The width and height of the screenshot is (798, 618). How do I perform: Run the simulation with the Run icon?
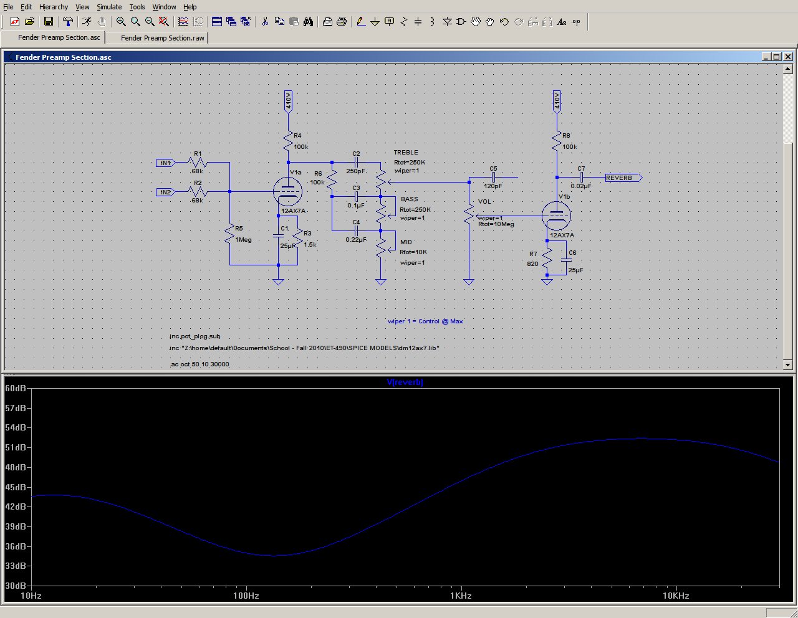tap(86, 22)
